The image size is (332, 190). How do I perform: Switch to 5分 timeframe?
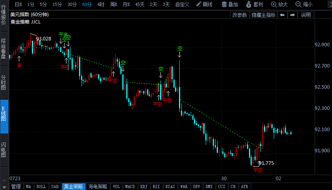(43, 4)
